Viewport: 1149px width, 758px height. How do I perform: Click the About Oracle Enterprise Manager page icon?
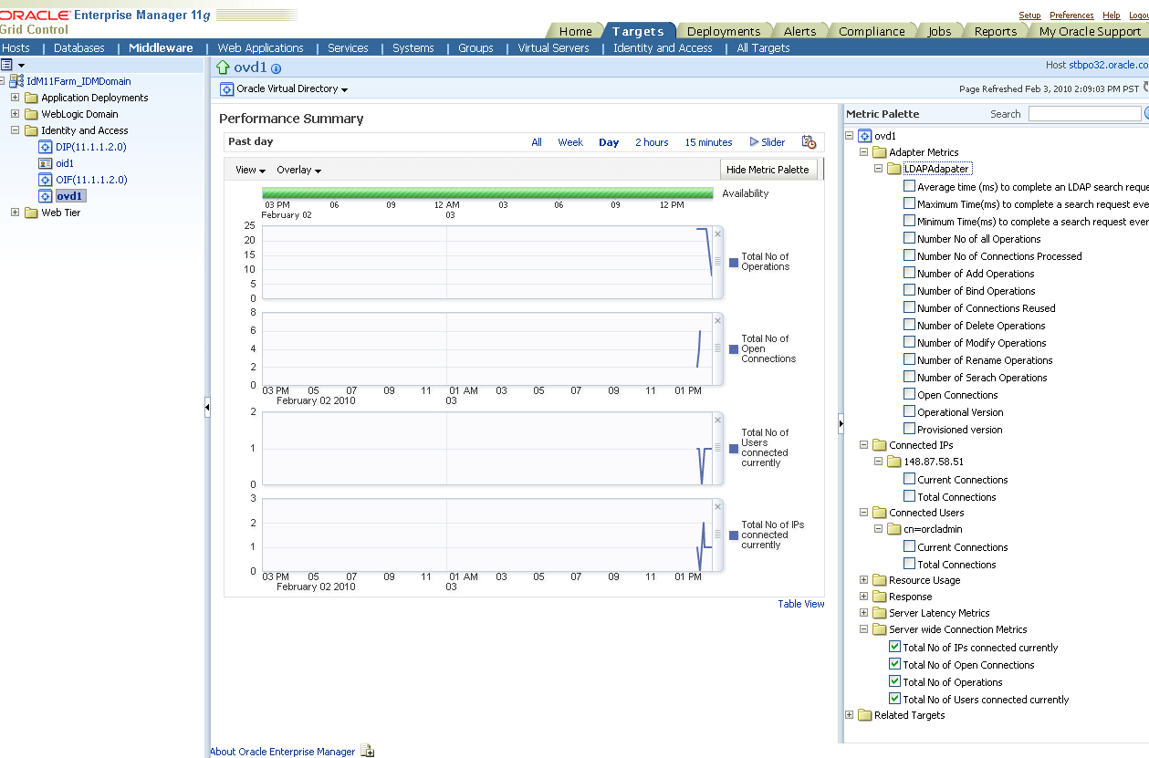(x=367, y=752)
